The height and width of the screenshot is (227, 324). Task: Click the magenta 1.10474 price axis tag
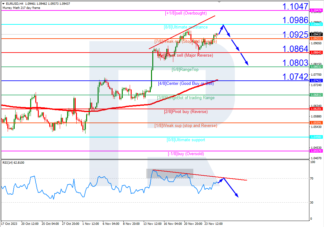316,10
